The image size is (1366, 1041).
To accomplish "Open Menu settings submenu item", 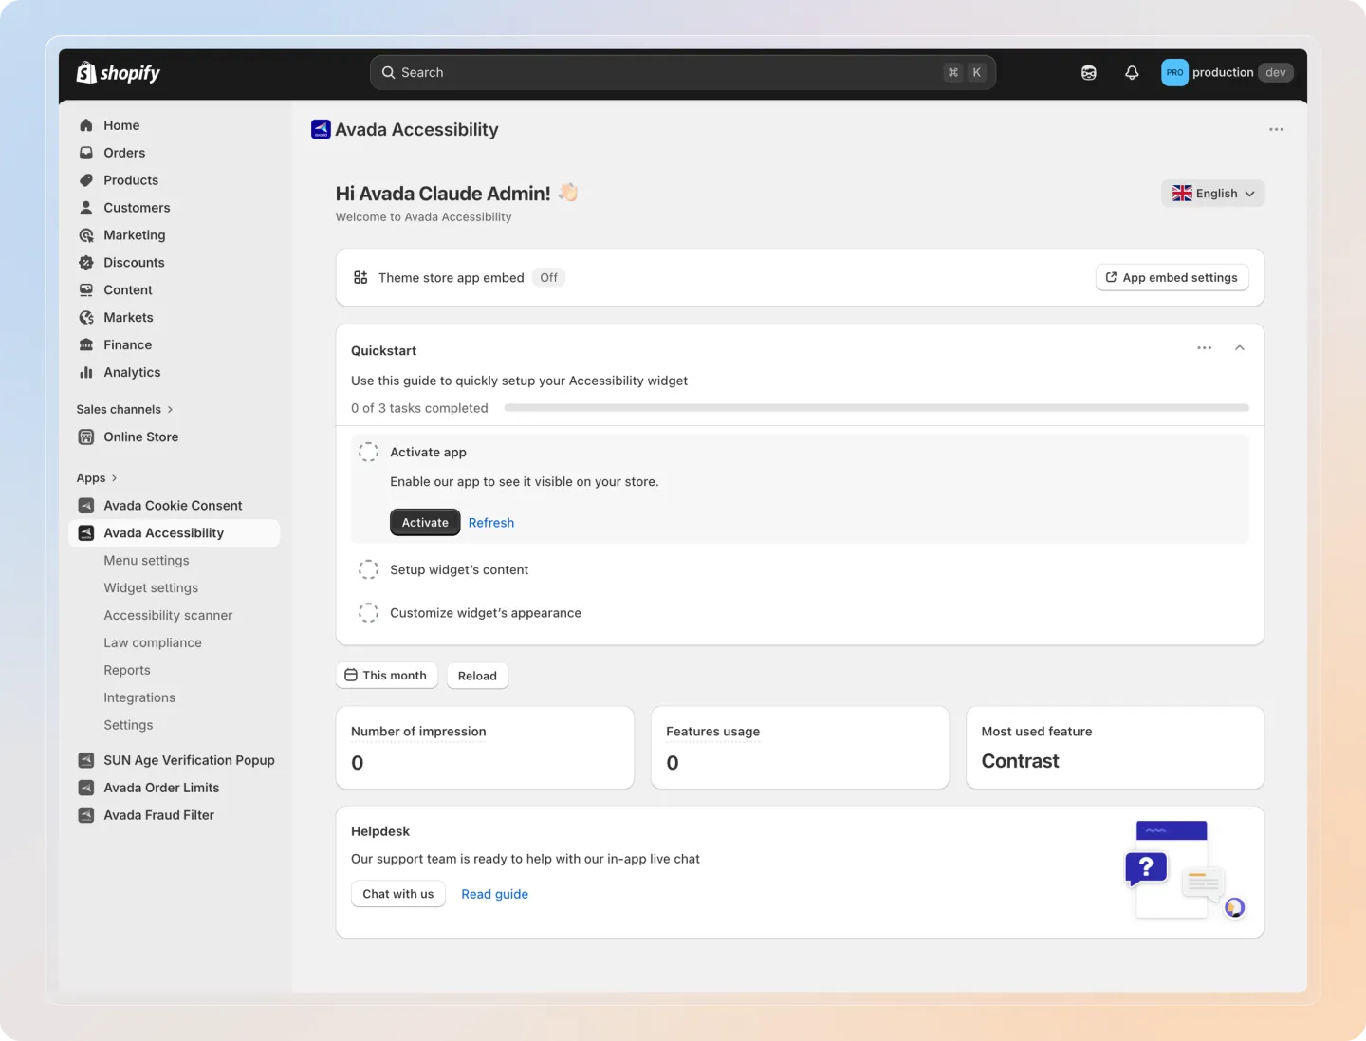I will point(146,561).
